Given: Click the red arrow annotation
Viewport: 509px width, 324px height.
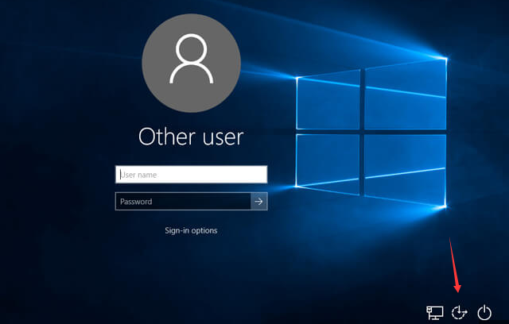Looking at the screenshot, I should click(453, 266).
